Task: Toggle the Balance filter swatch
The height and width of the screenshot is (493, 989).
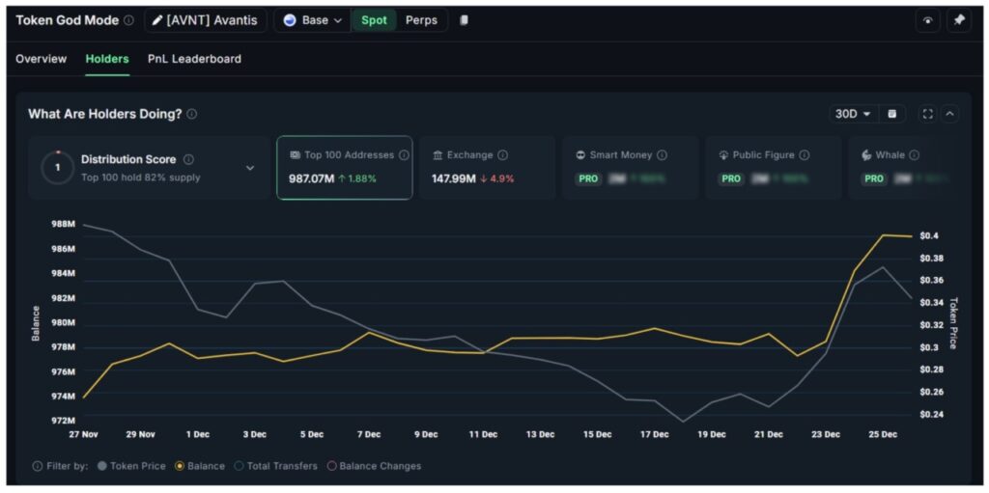Action: coord(179,466)
